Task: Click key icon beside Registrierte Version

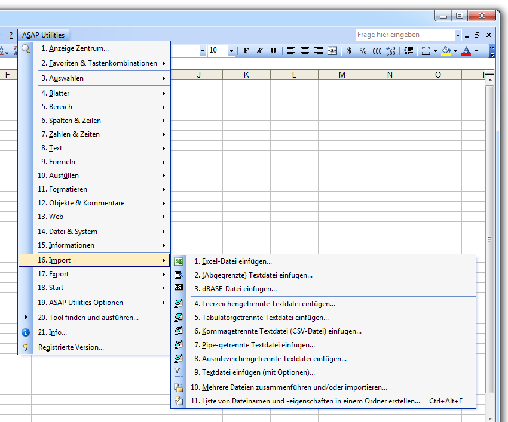Action: click(26, 347)
